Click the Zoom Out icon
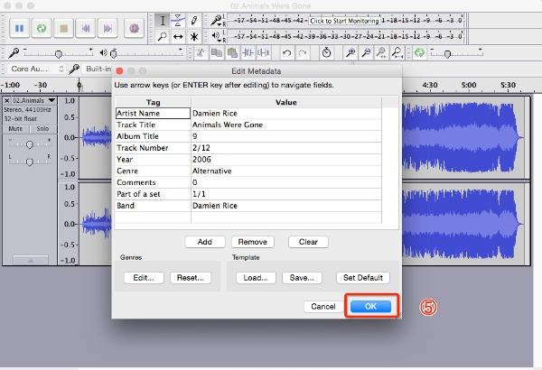The image size is (542, 370). [366, 53]
